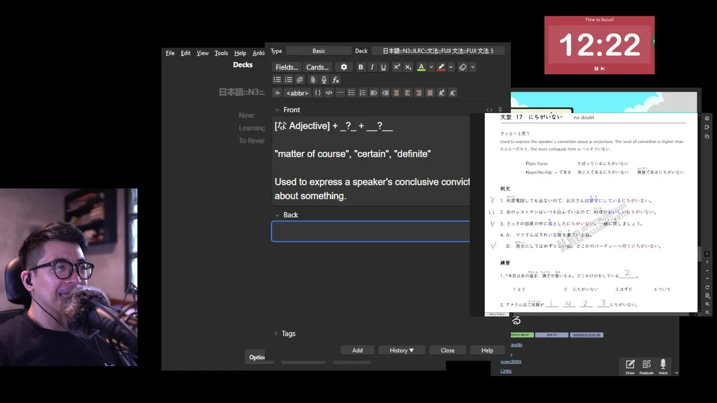Insert horizontal rule with the line icon
Screen dimensions: 717x403
point(340,93)
